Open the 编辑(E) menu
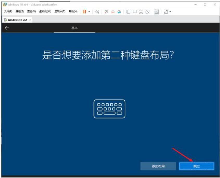 click(20, 12)
